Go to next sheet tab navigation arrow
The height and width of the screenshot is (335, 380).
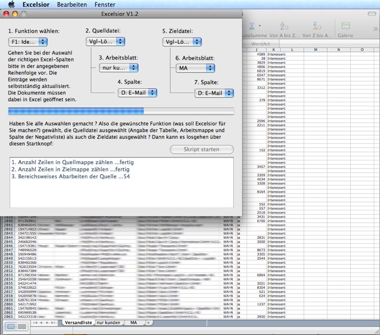point(47,323)
